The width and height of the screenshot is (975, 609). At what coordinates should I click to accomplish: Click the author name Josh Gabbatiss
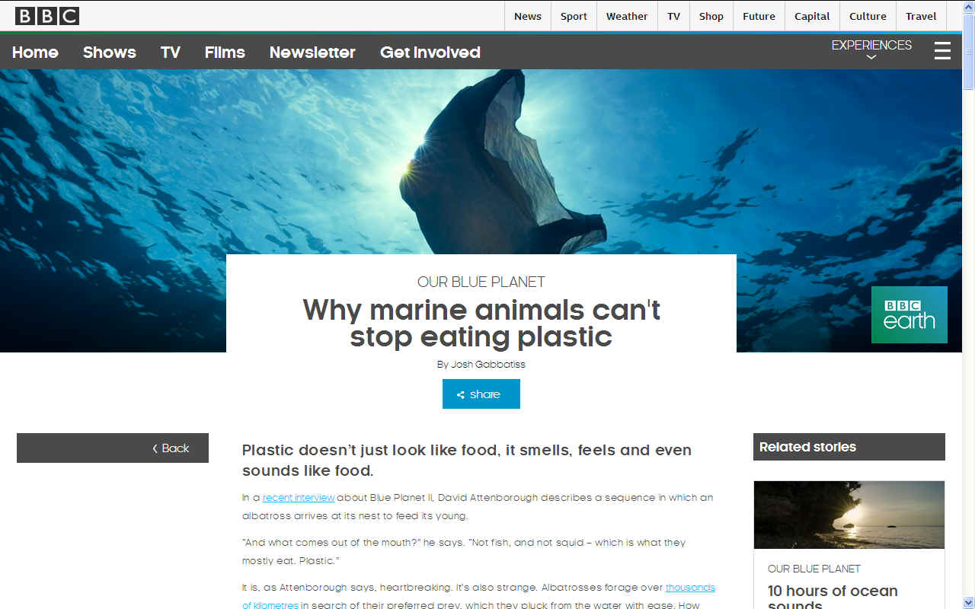(x=488, y=364)
